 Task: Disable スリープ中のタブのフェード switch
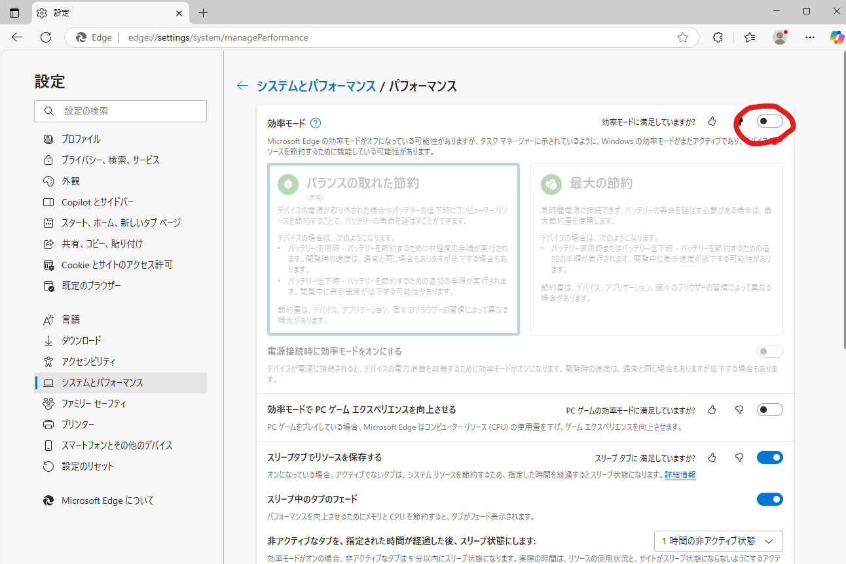[x=770, y=499]
